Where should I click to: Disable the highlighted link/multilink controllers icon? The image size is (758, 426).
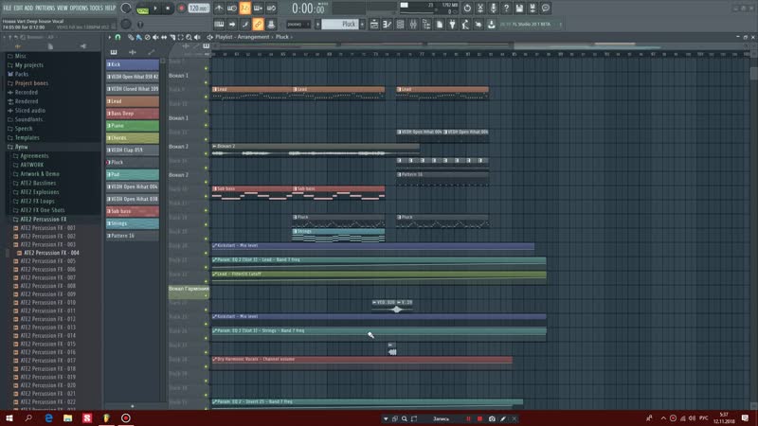tap(258, 25)
